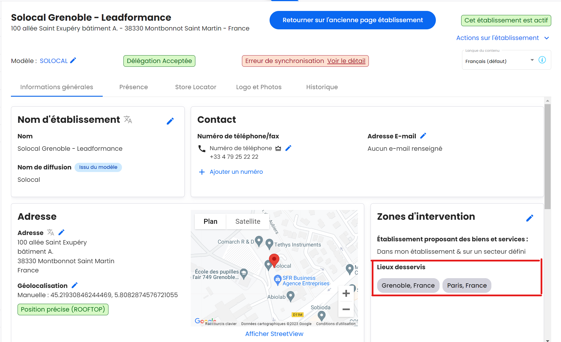Click the Abiolab map pin
Viewport: 561px width, 342px height.
click(x=291, y=296)
